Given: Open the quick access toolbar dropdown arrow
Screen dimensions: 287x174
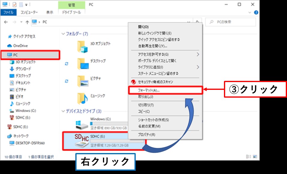Looking at the screenshot, I should (x=26, y=5).
